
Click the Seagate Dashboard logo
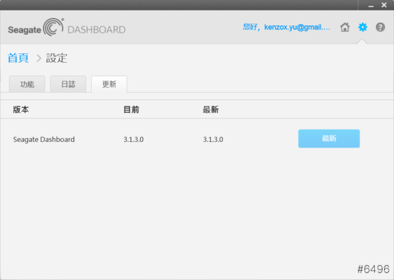coord(66,27)
